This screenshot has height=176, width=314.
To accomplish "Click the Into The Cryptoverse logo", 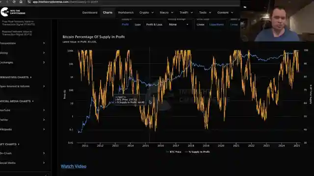I will click(x=13, y=12).
